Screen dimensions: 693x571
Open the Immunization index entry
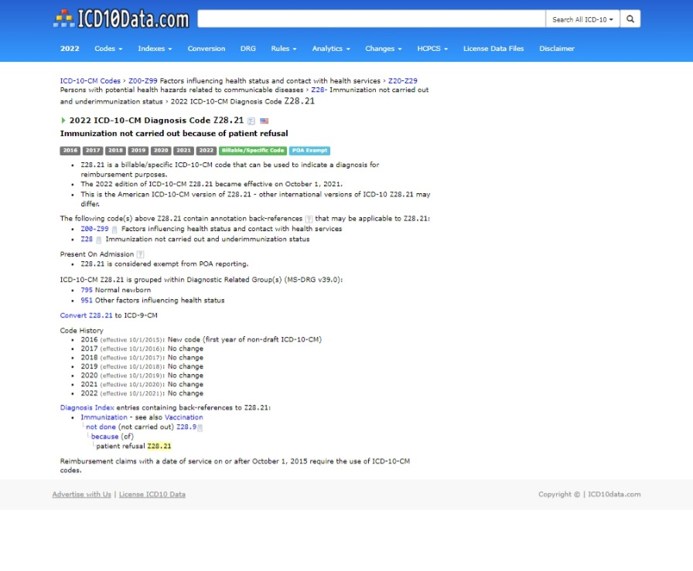[104, 417]
